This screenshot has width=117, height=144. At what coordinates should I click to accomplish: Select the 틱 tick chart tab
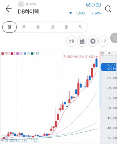pyautogui.click(x=81, y=27)
